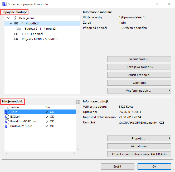175x172 pixels.
Task: Open the Vnořené moduly submenu arrow
Action: (x=170, y=91)
